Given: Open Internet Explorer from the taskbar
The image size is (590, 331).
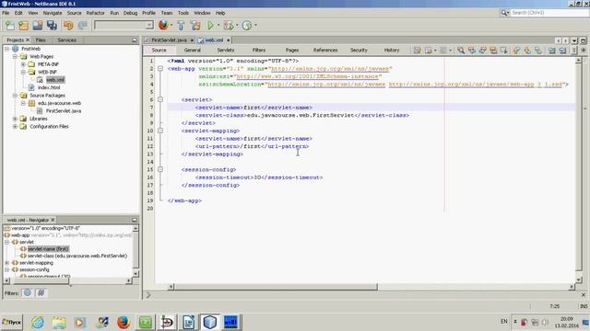Looking at the screenshot, I should coord(38,322).
